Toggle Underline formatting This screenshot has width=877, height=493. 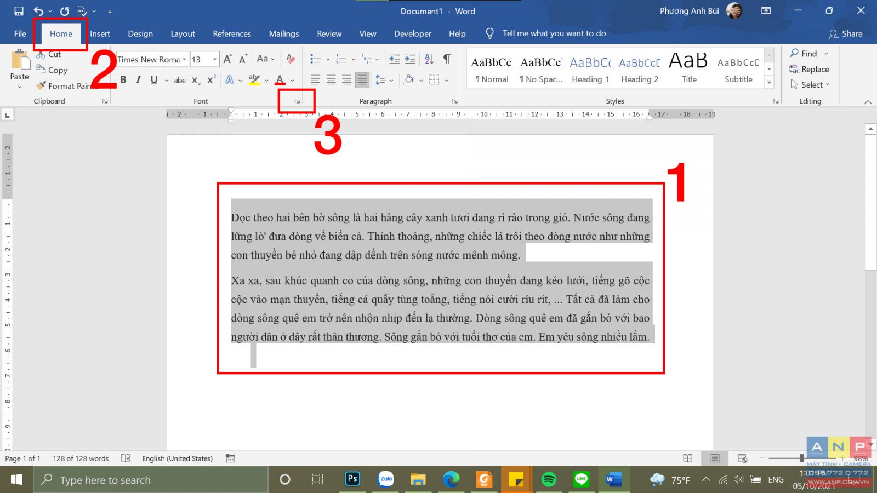(154, 80)
